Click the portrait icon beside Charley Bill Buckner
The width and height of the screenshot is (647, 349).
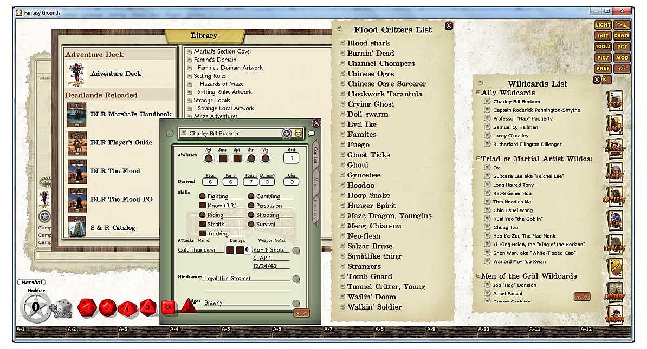pyautogui.click(x=298, y=133)
